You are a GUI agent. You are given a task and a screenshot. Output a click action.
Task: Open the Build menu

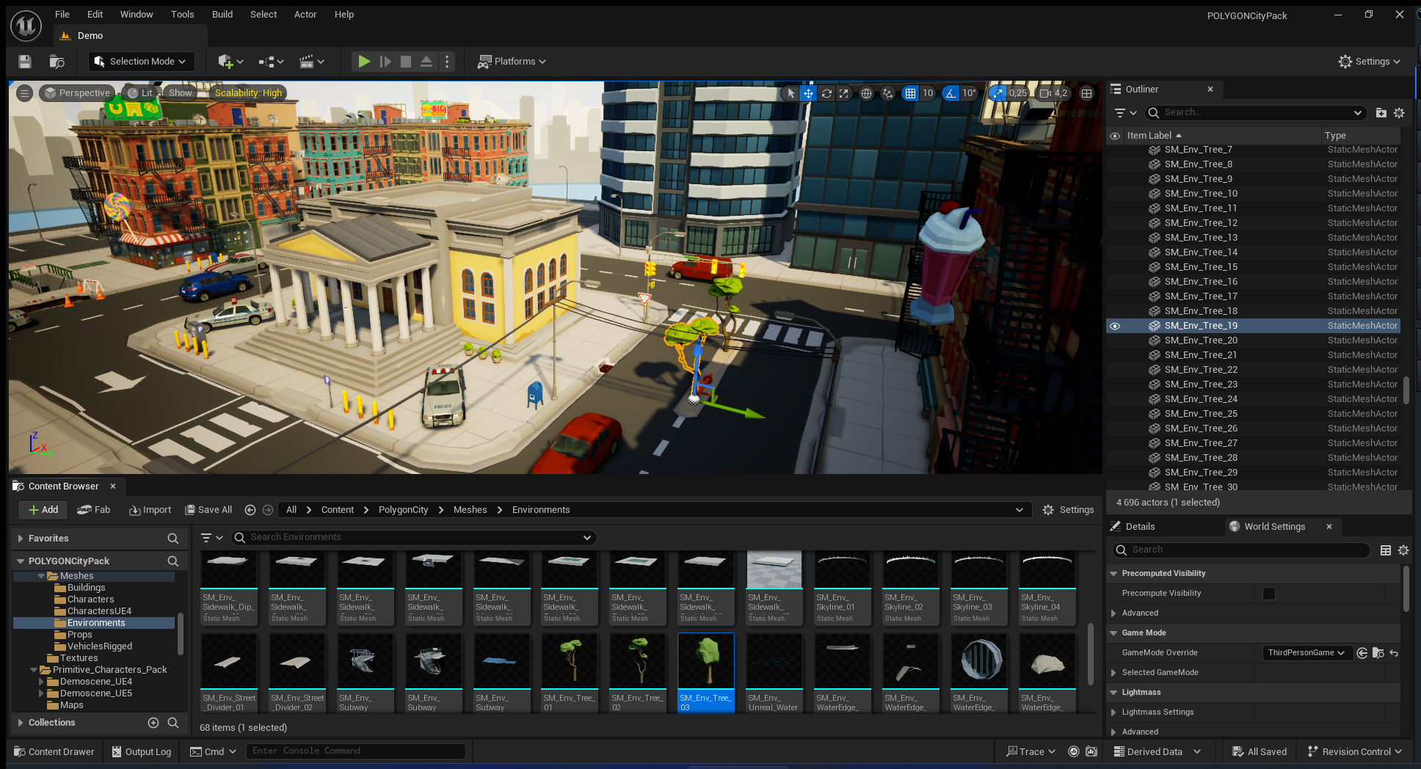[222, 15]
